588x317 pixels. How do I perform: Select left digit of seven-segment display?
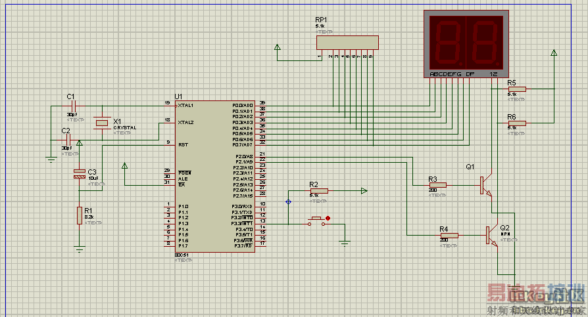[x=447, y=41]
